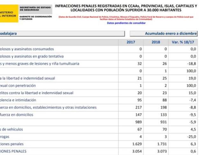207x155 pixels.
Task: Select the 2017 column header
Action: [x=131, y=42]
